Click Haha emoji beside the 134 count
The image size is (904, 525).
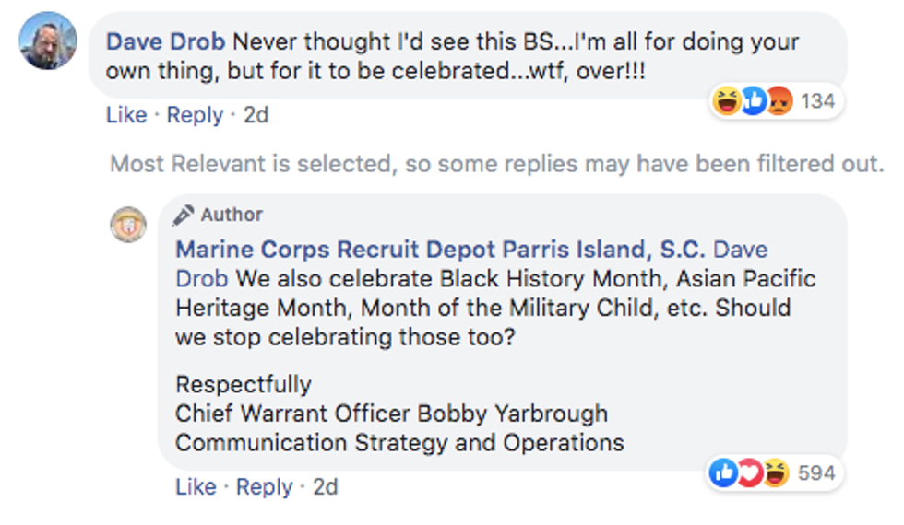(x=727, y=101)
